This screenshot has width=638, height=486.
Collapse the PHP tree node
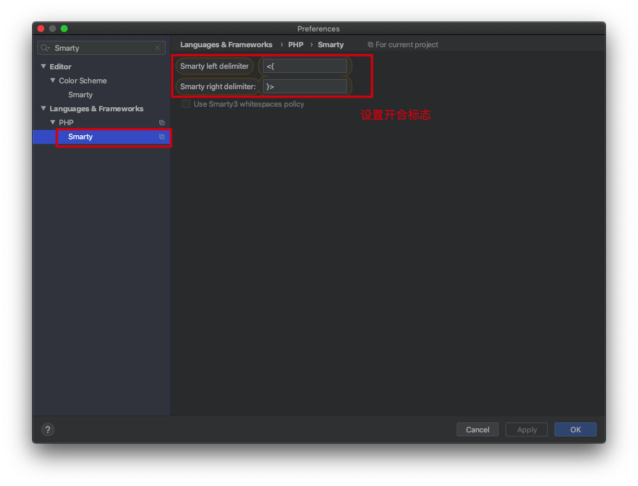(x=52, y=122)
